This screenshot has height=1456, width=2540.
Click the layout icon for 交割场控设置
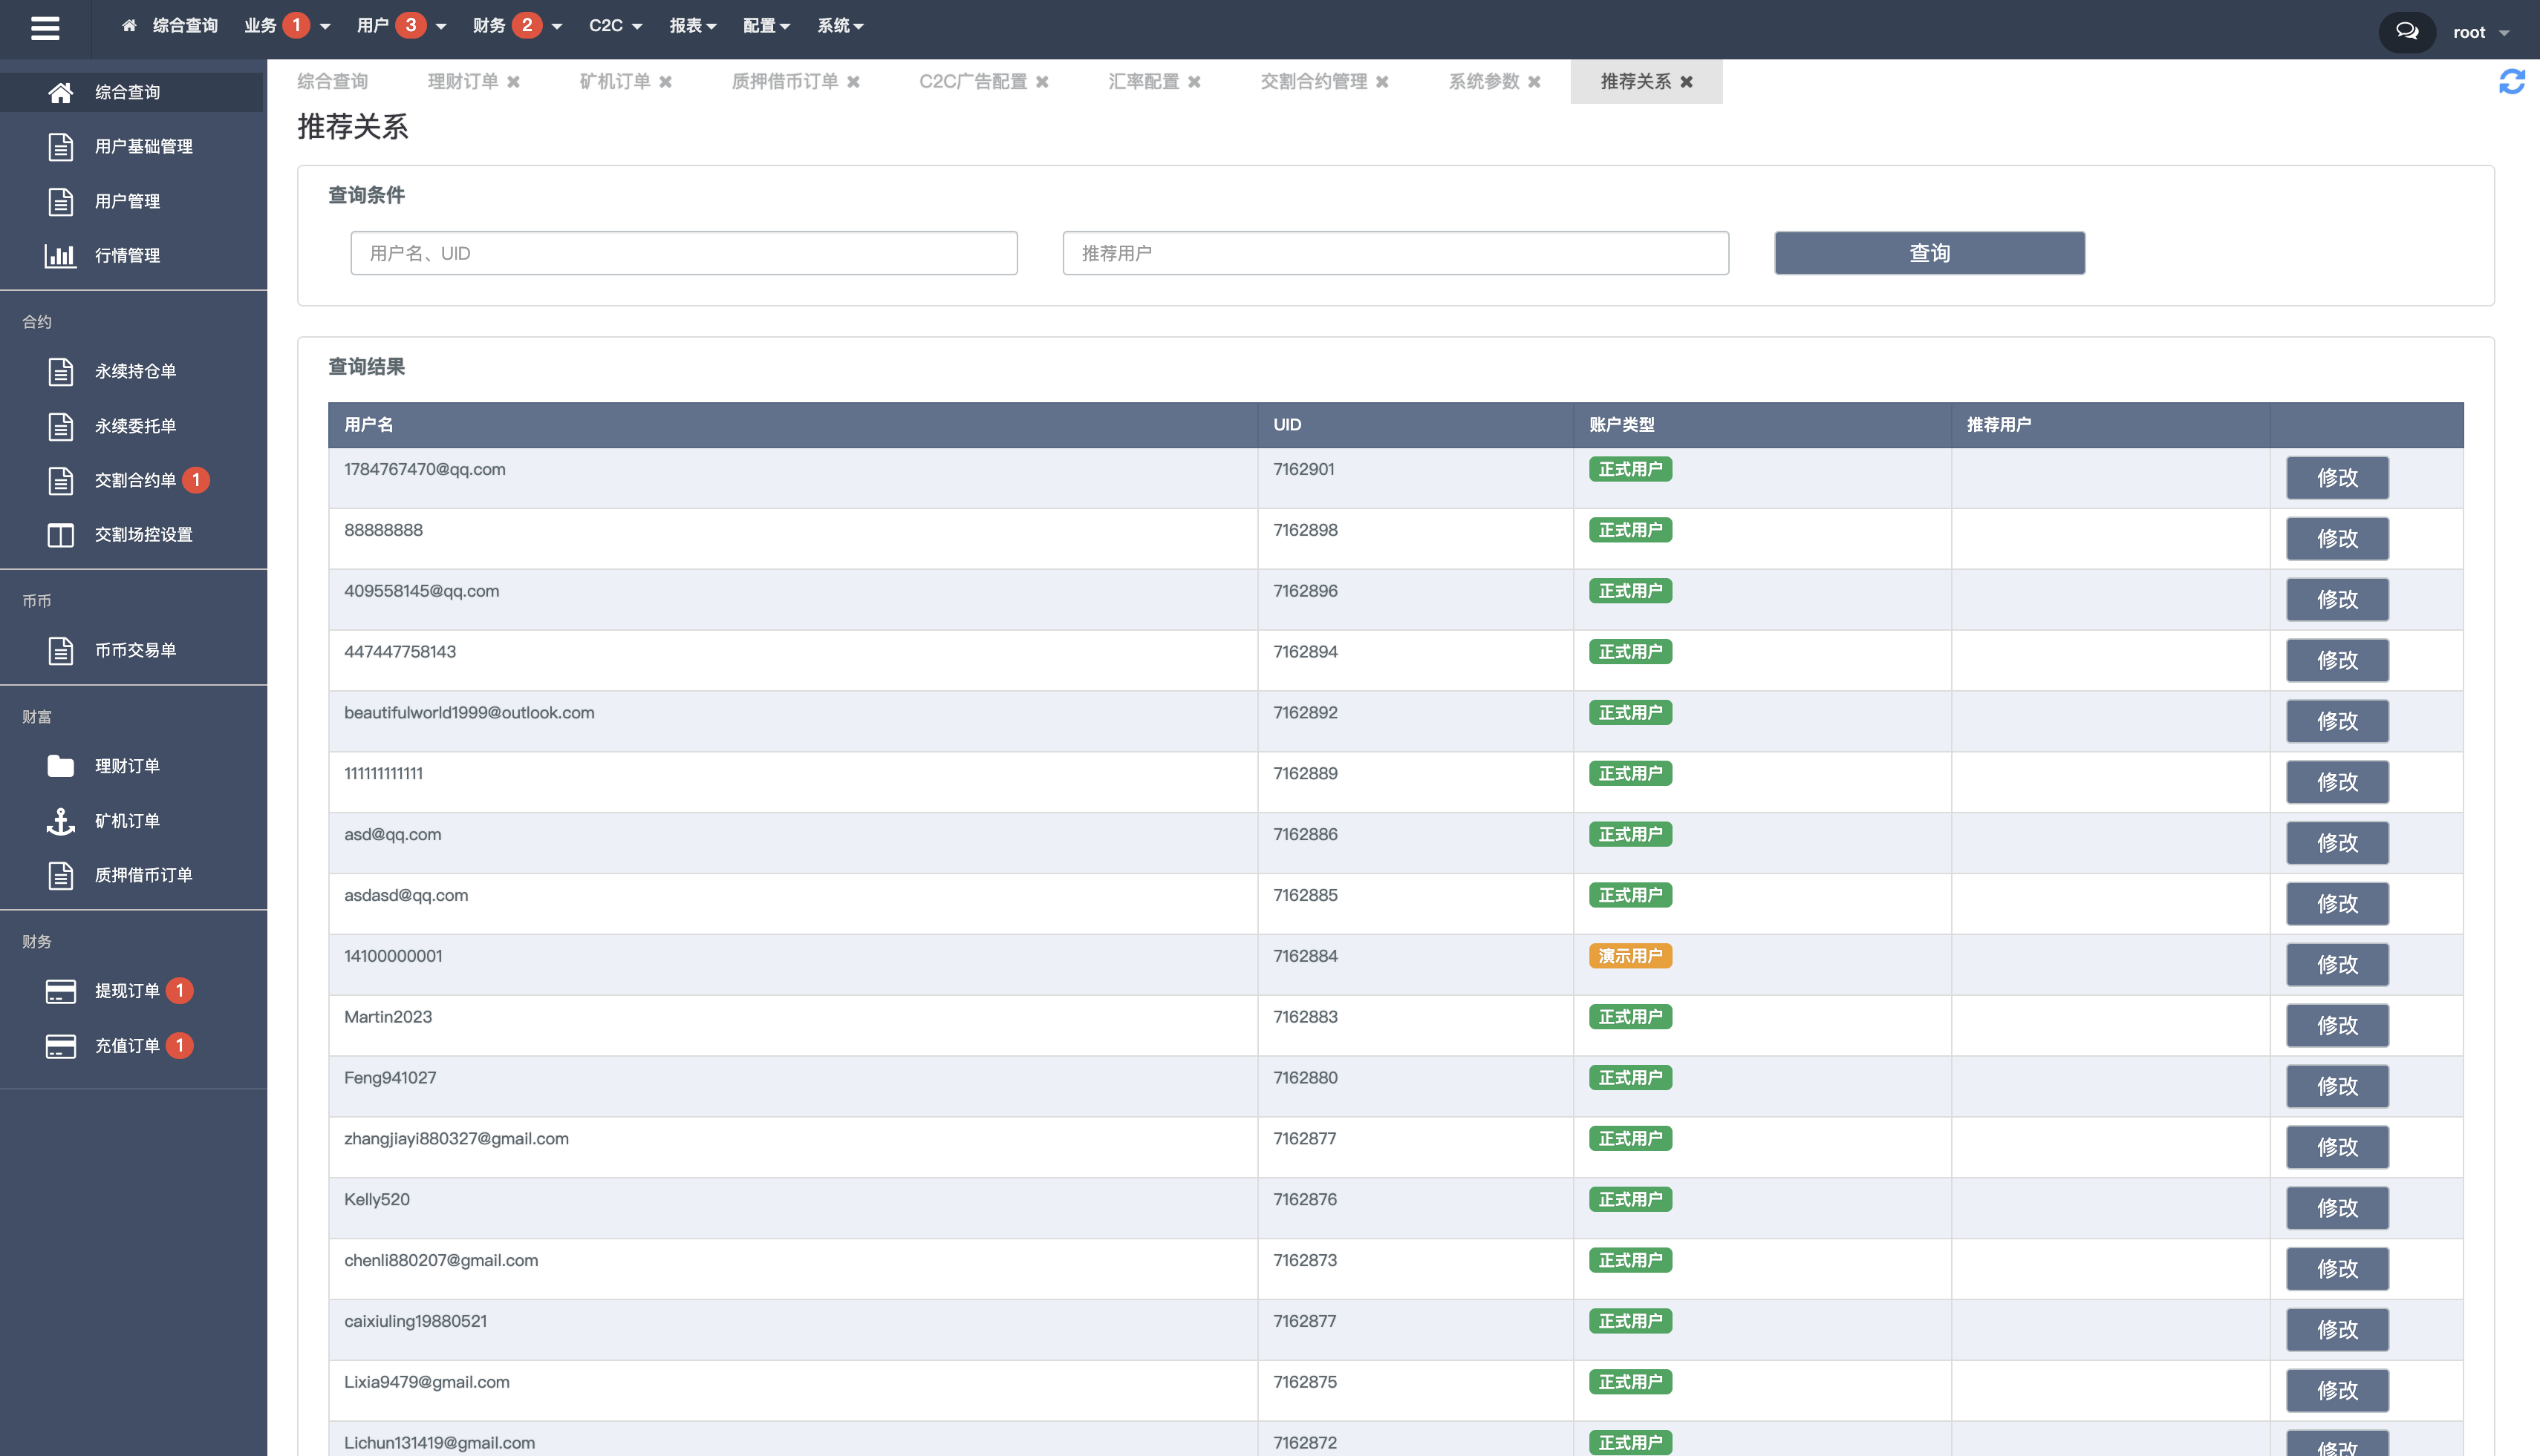(60, 535)
